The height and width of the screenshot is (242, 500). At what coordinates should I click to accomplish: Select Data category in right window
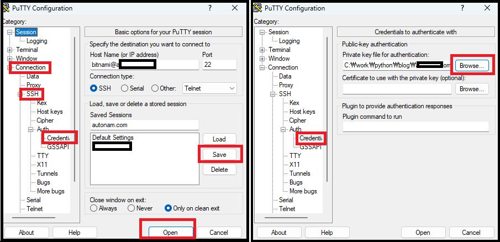click(285, 76)
